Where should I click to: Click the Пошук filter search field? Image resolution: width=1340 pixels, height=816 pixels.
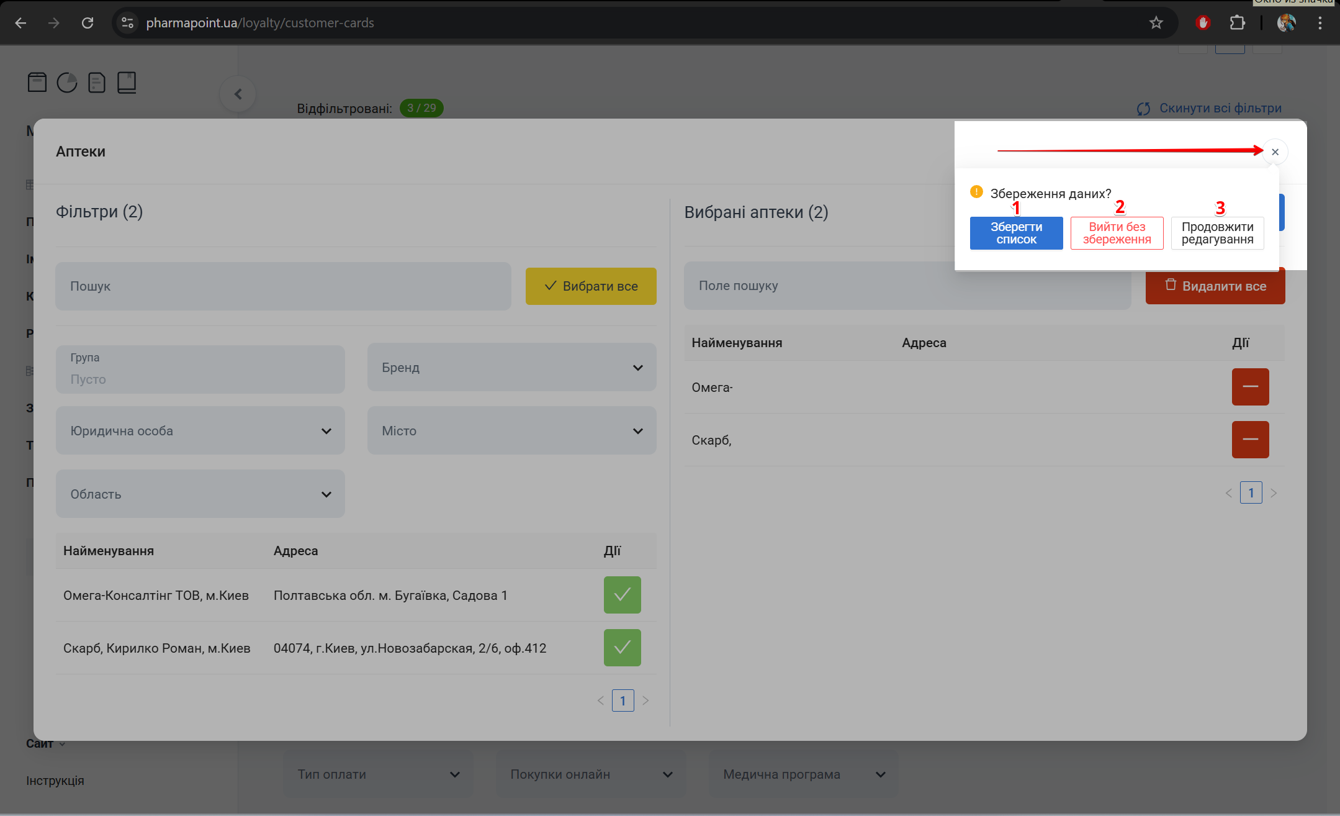(283, 286)
